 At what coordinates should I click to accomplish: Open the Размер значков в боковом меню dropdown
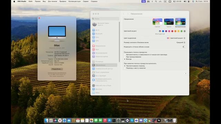(181, 42)
